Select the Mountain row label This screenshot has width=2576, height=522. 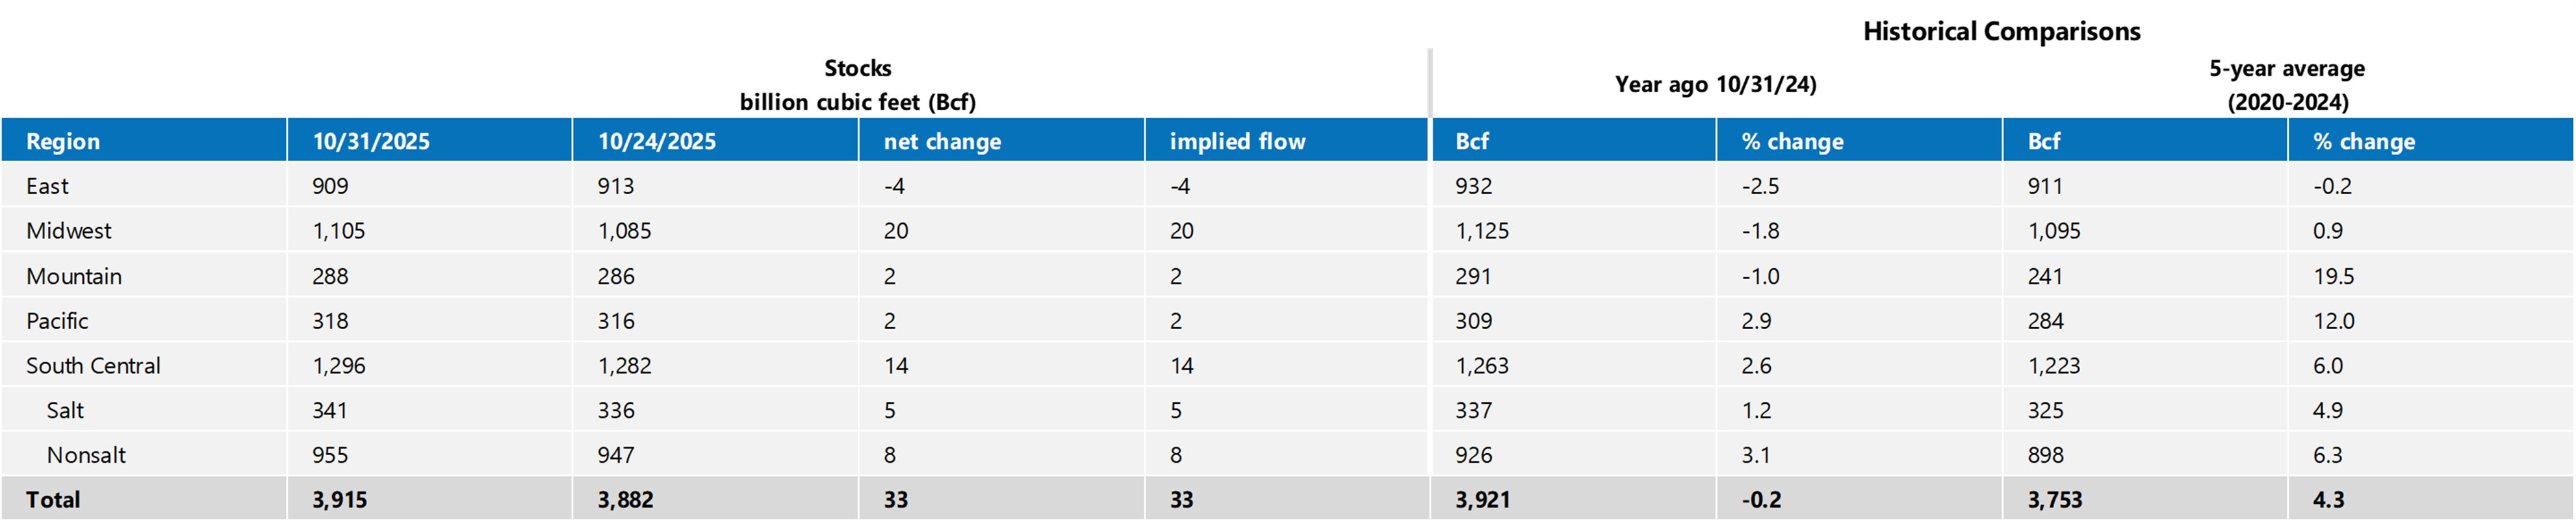(x=74, y=276)
